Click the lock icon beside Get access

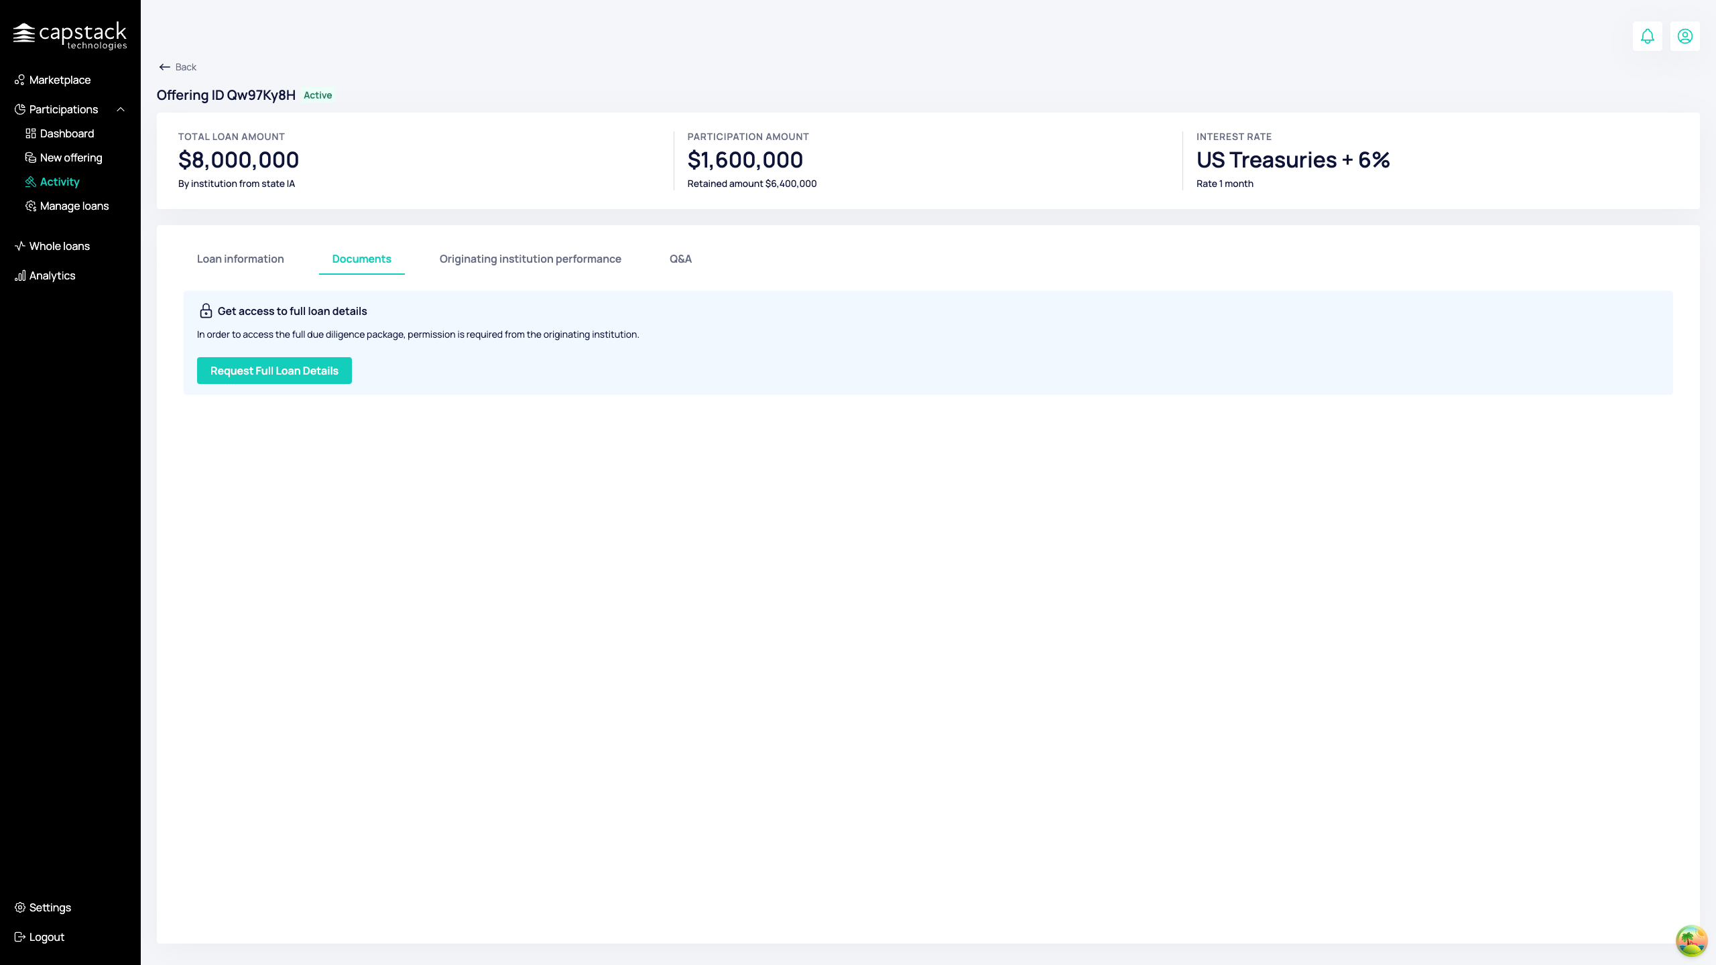(x=206, y=311)
